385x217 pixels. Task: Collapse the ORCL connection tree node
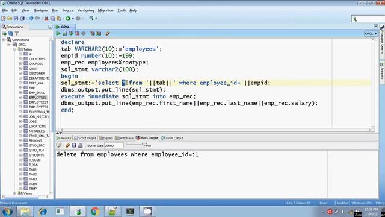tap(9, 45)
